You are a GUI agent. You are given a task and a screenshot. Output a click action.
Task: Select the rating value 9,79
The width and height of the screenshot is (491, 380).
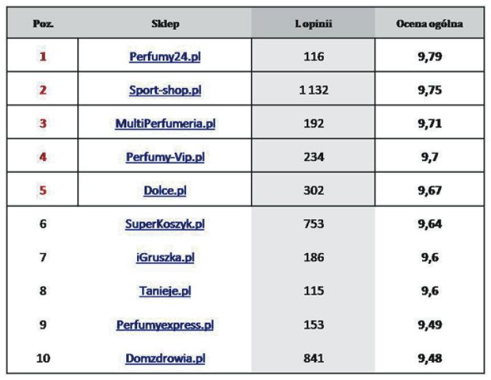[x=430, y=57]
